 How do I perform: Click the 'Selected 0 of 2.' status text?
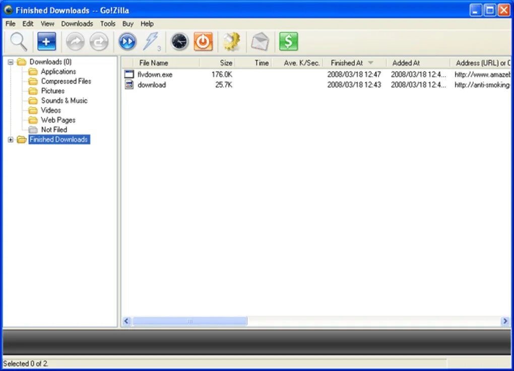[26, 363]
